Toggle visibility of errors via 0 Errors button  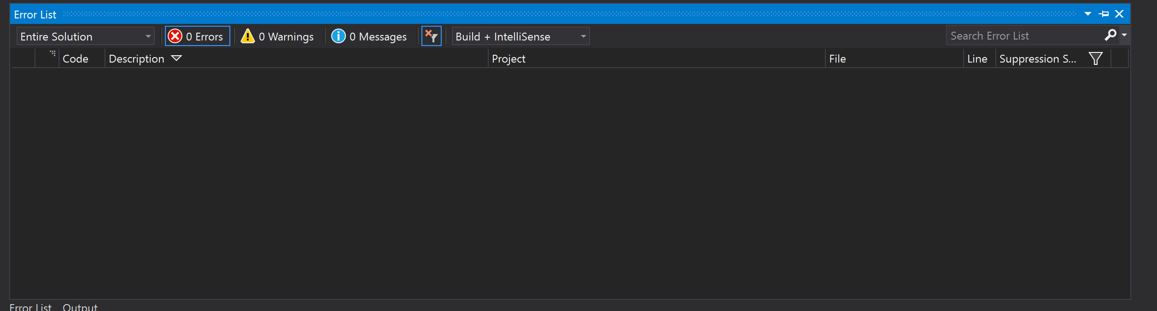(197, 36)
